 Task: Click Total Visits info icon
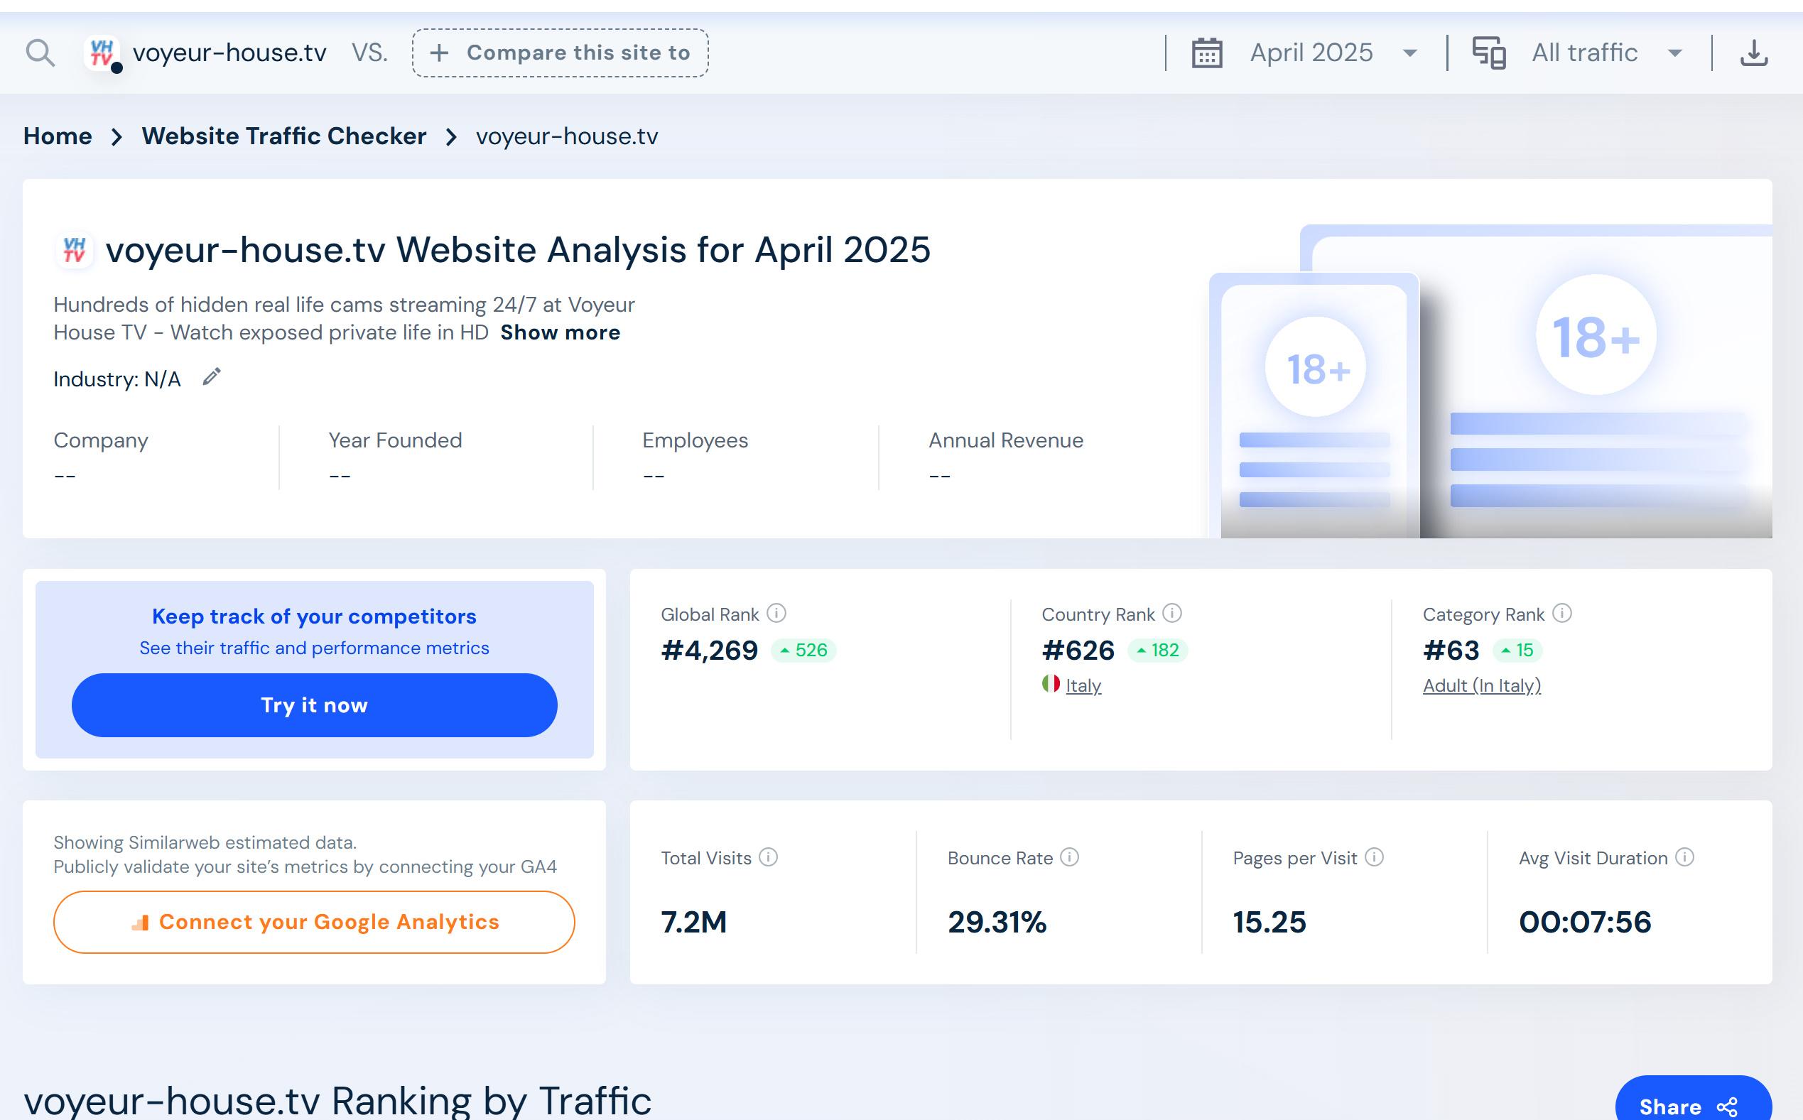tap(769, 857)
